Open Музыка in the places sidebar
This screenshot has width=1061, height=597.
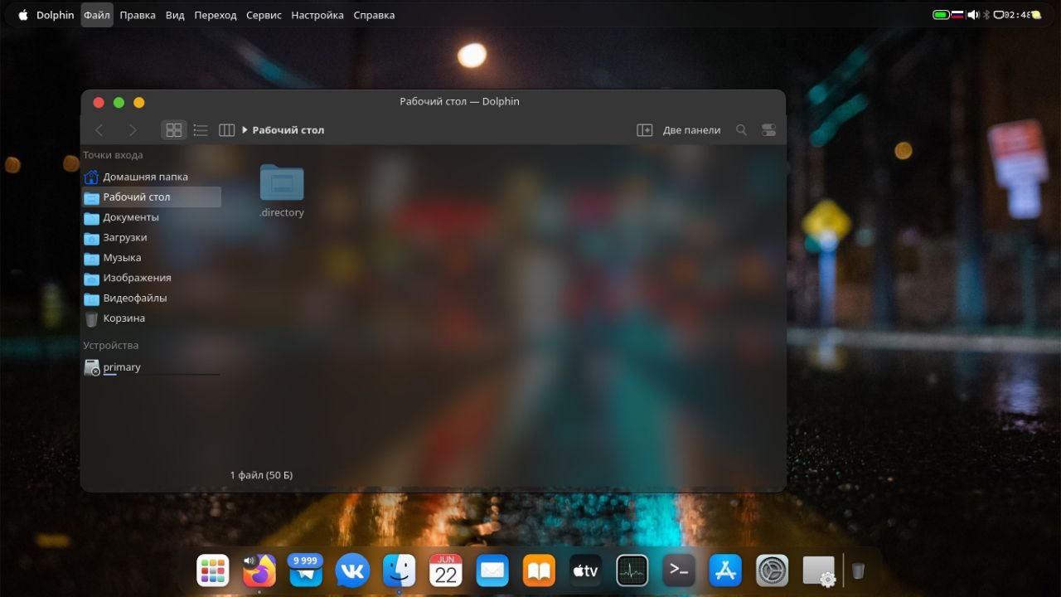[x=152, y=258]
